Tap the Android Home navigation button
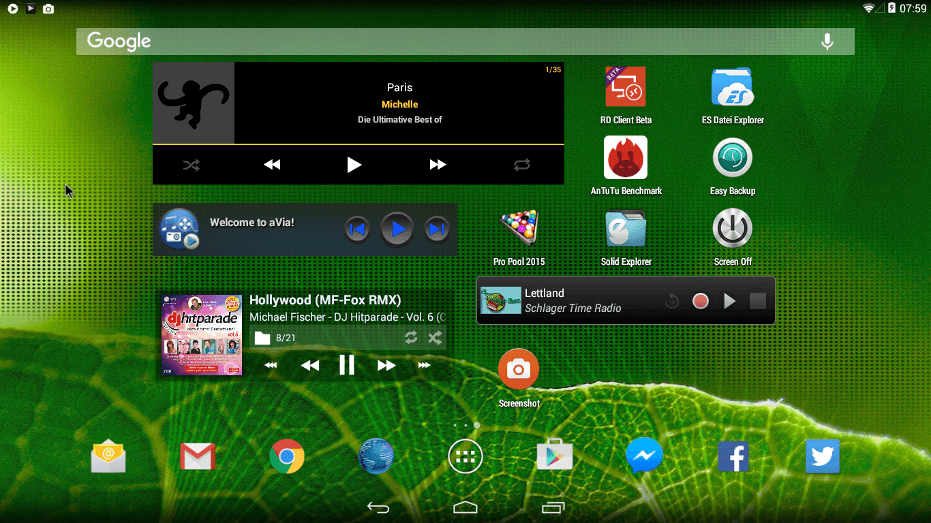Viewport: 931px width, 523px height. [x=465, y=507]
